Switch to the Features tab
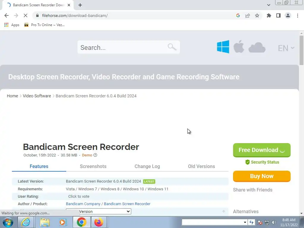This screenshot has height=228, width=304. 39,166
